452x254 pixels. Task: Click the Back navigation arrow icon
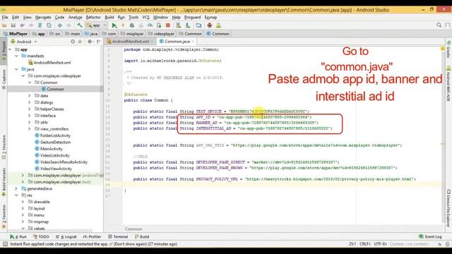click(x=59, y=25)
